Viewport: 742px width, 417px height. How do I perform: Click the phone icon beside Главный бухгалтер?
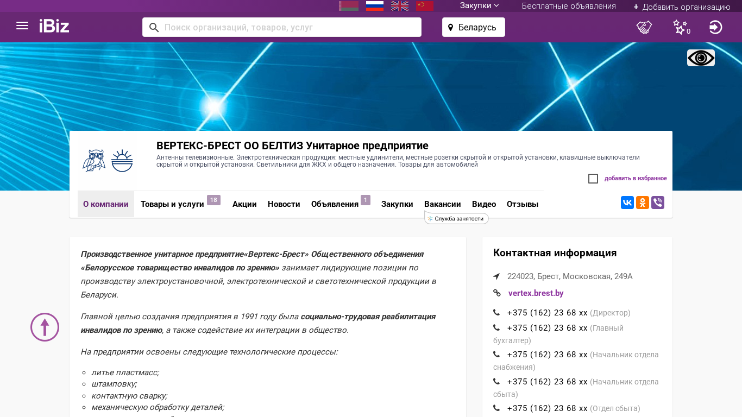click(496, 328)
